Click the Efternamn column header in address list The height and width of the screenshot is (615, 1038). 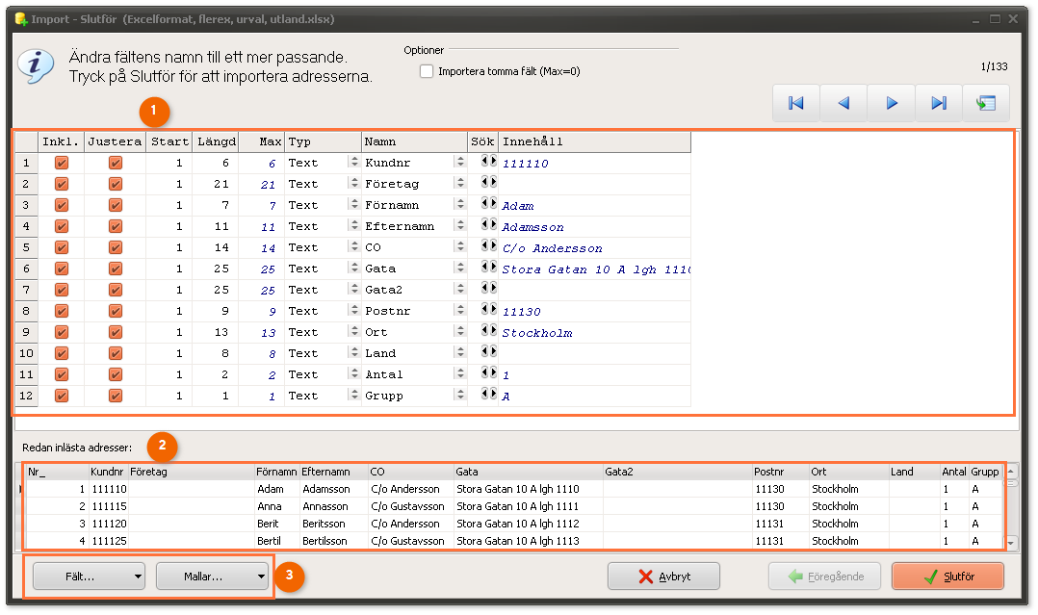coord(333,472)
